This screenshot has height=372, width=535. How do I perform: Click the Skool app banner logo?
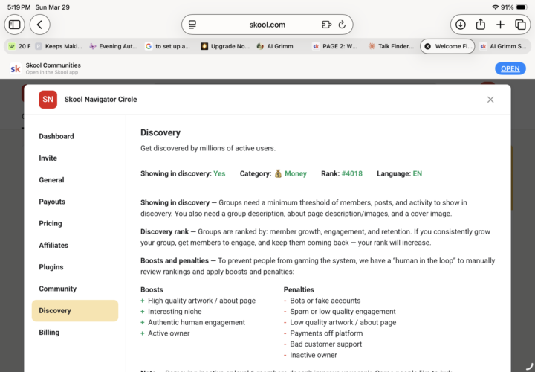pos(16,68)
